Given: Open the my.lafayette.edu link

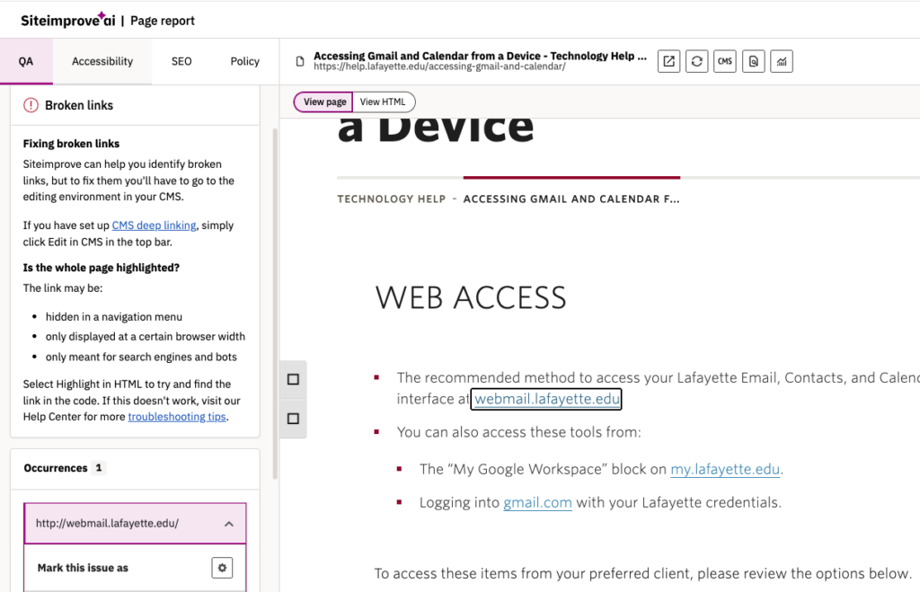Looking at the screenshot, I should pyautogui.click(x=725, y=469).
